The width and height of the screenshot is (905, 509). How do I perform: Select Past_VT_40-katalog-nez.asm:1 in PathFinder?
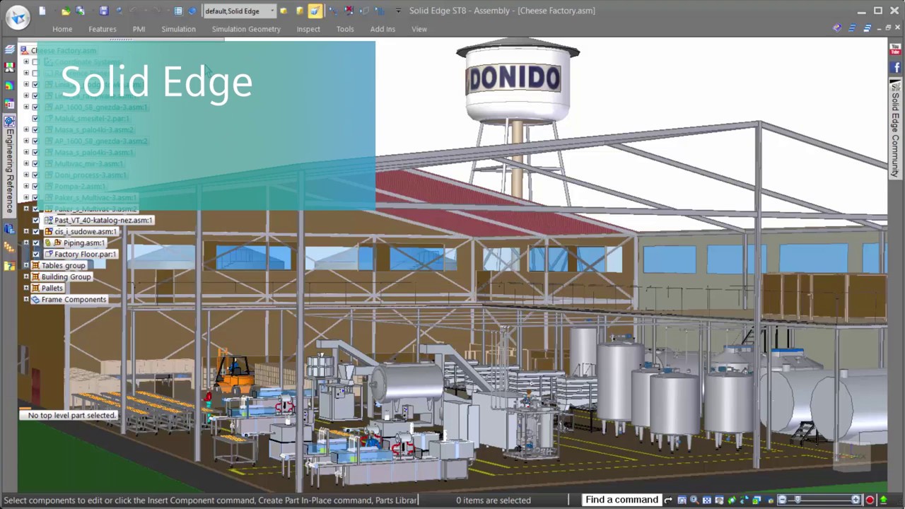103,221
